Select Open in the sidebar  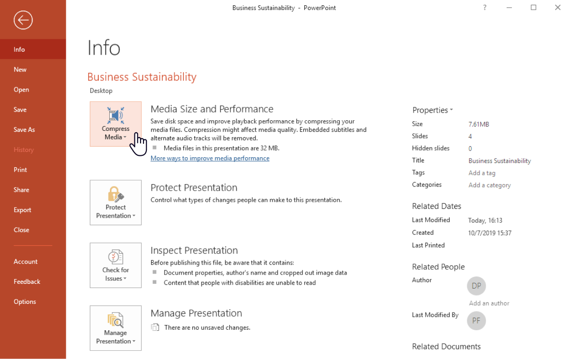coord(33,90)
